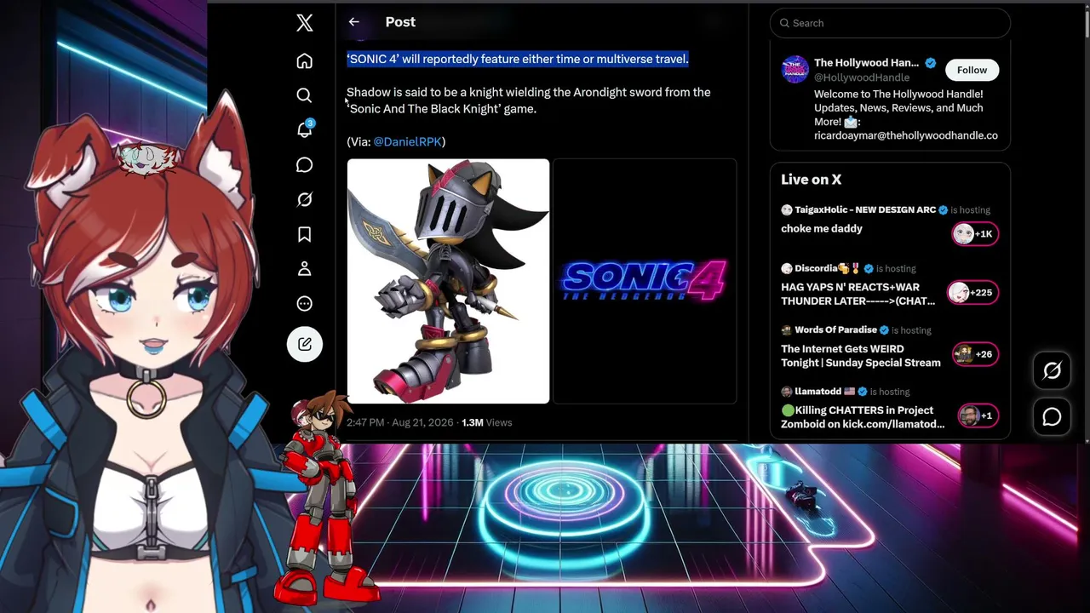Image resolution: width=1090 pixels, height=613 pixels.
Task: Open the Shadow knight image thumbnail
Action: (448, 281)
